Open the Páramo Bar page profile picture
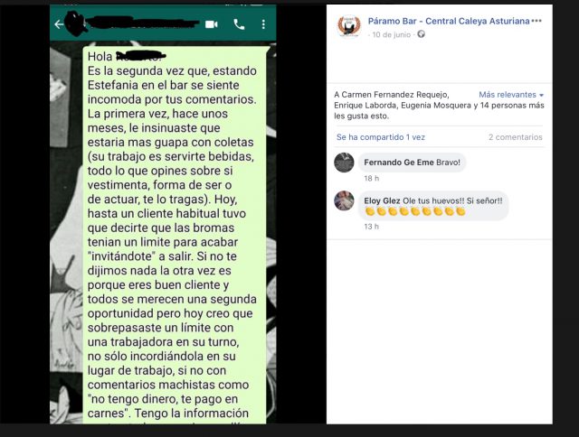Viewport: 579px width, 437px height. [349, 26]
